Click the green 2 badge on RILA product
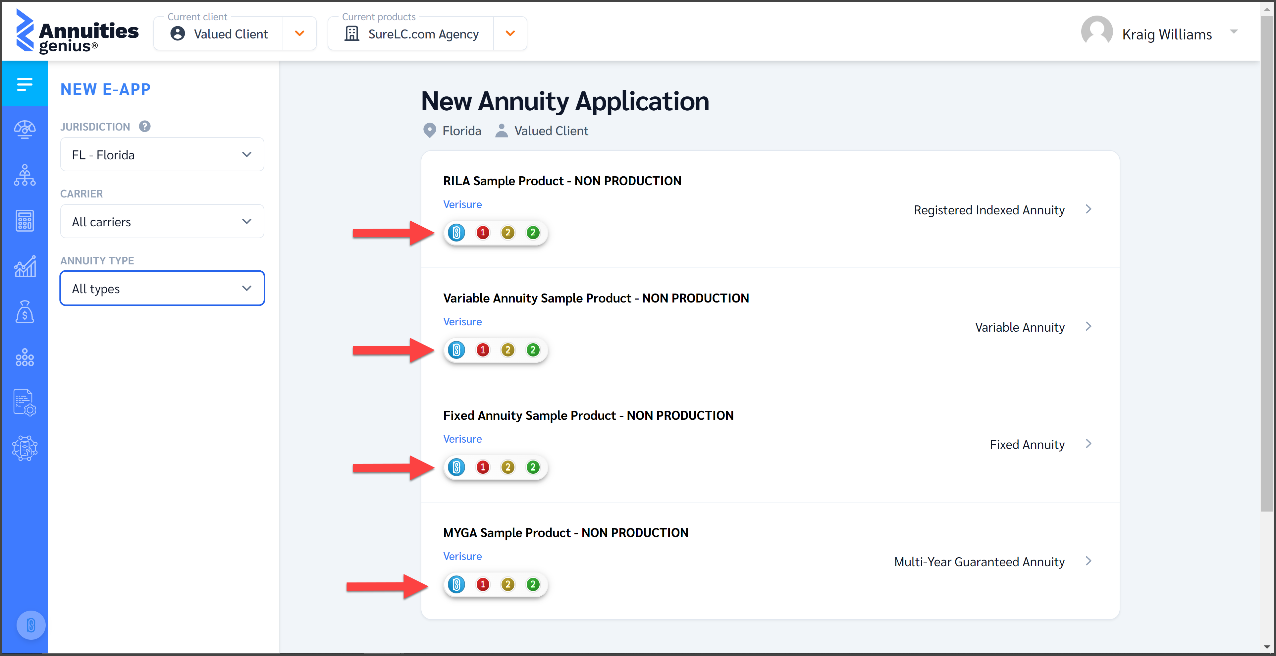 [x=533, y=233]
